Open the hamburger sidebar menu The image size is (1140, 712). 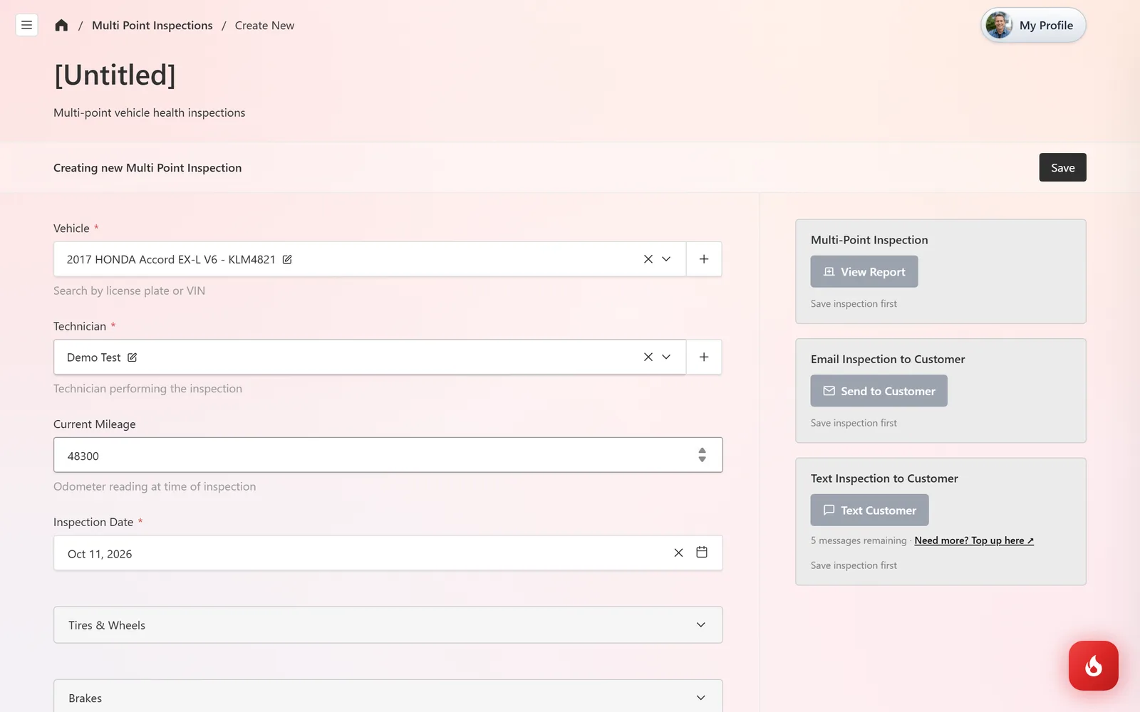coord(26,25)
